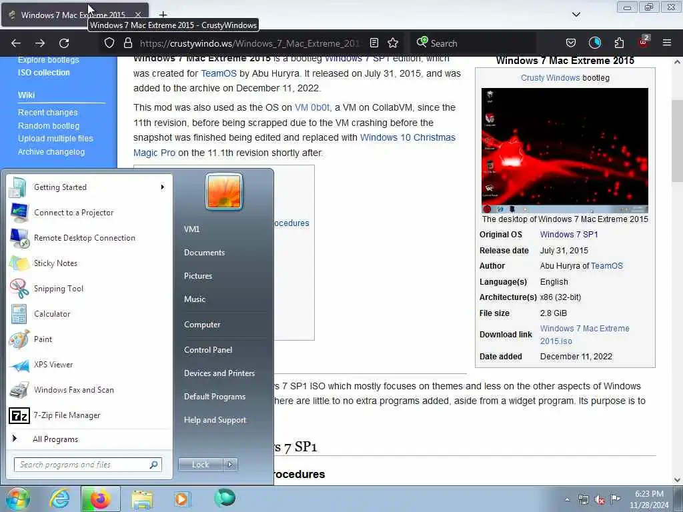
Task: Open the VM1 user folder
Action: 191,229
